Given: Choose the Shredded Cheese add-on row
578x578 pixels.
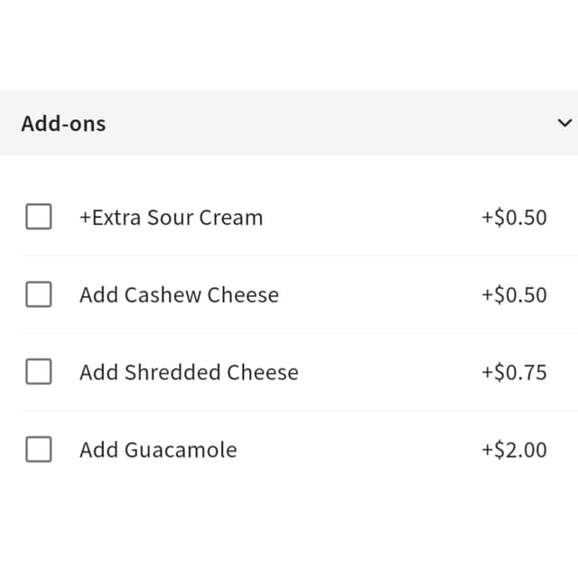Looking at the screenshot, I should tap(289, 371).
